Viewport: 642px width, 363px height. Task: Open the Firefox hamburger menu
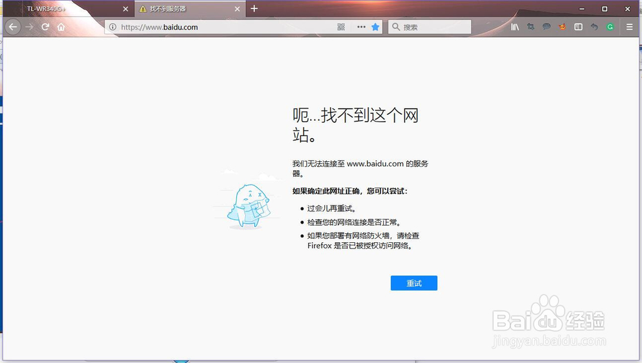(629, 27)
